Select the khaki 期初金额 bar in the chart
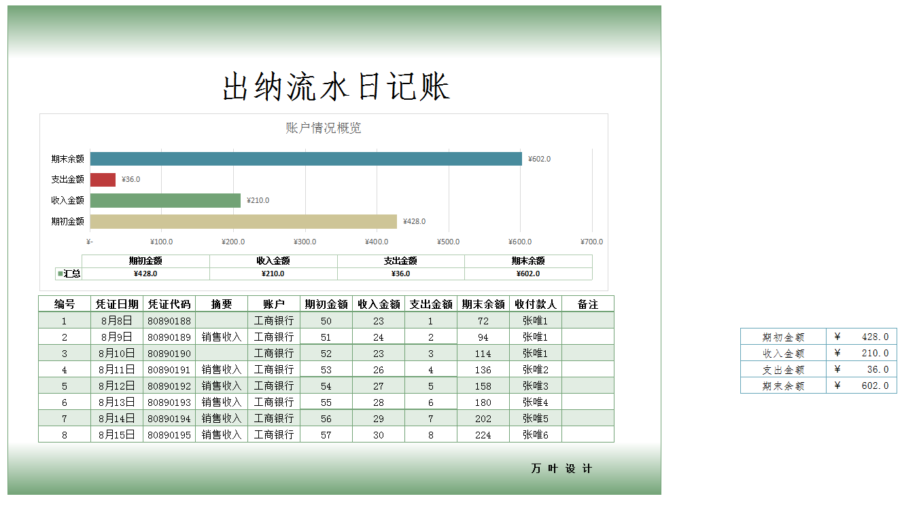 (x=243, y=221)
